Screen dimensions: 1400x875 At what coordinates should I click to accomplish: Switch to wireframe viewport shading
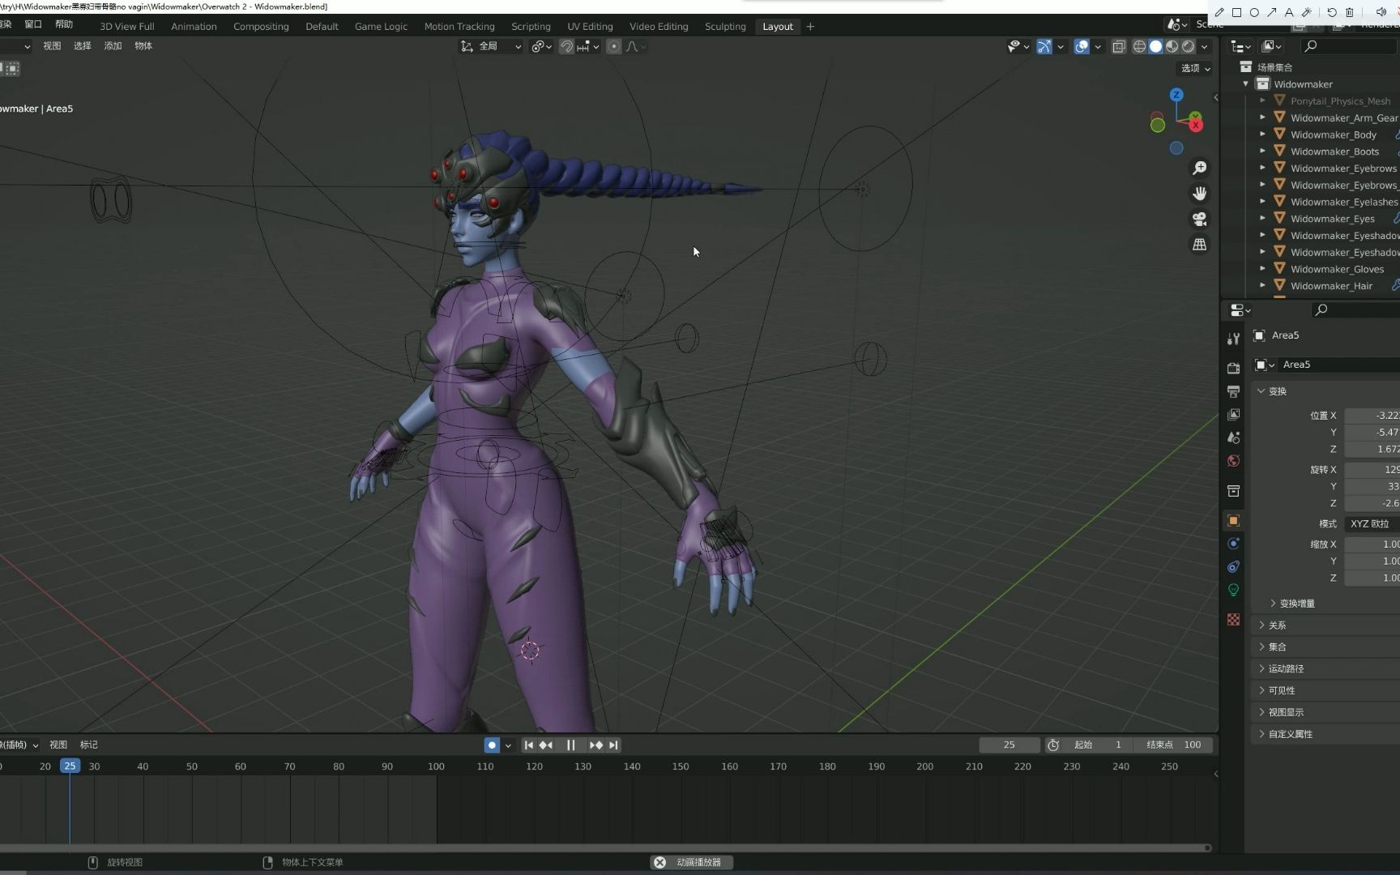(x=1139, y=46)
